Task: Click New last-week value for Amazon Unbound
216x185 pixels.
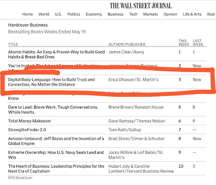Action: [197, 139]
